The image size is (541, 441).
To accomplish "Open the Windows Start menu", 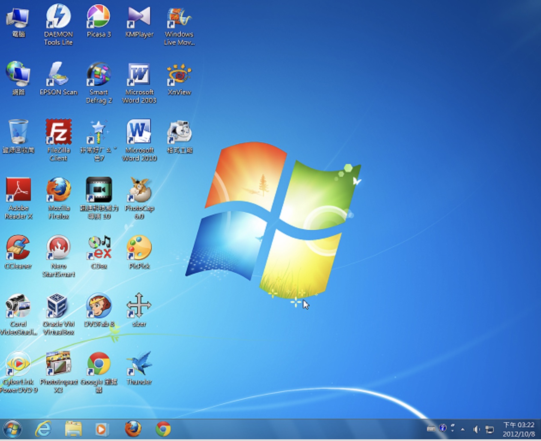I will point(12,429).
